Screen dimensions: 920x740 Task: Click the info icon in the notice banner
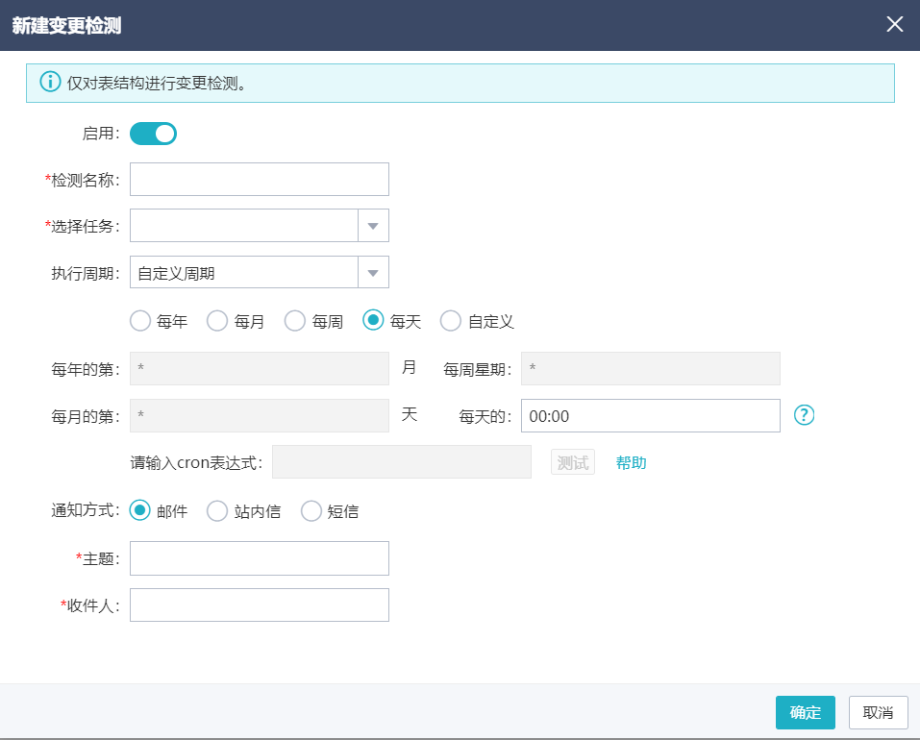tap(50, 83)
